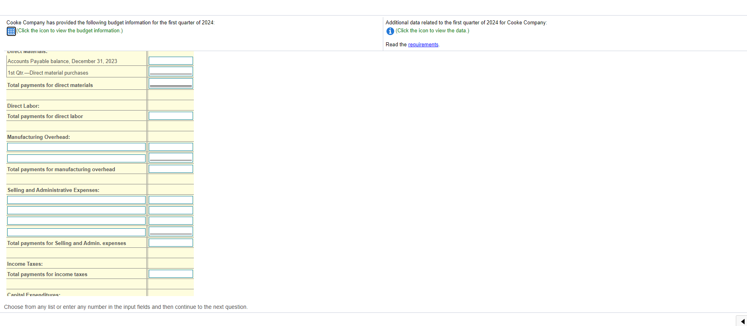Select Total payments for direct materials field
Viewport: 747px width, 326px height.
click(171, 83)
